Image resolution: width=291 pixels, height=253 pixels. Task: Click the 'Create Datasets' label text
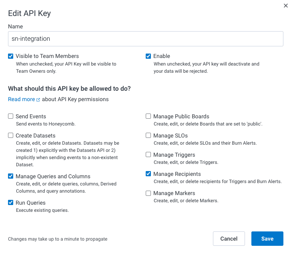(35, 135)
